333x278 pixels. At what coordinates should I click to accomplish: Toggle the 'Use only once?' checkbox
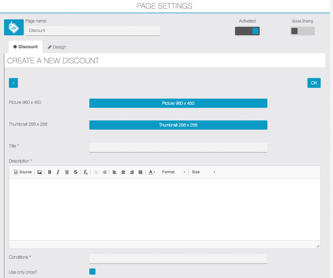[92, 272]
